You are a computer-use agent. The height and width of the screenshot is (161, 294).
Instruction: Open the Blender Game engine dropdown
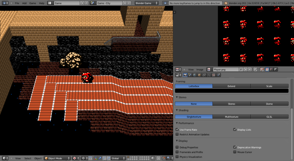pos(147,3)
